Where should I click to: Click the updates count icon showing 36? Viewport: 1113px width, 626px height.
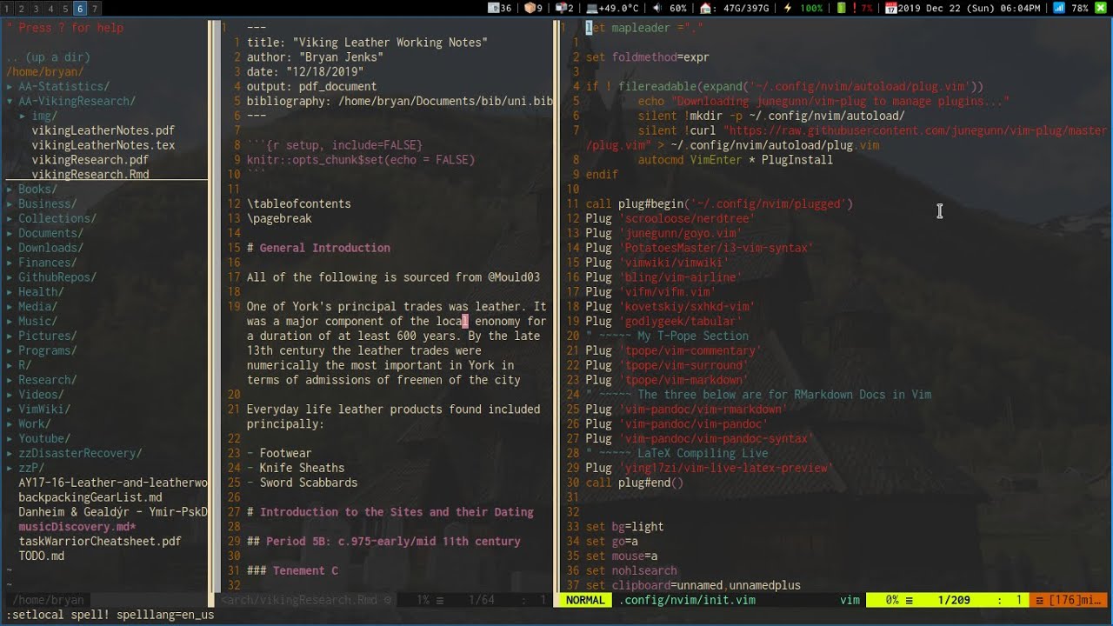493,8
